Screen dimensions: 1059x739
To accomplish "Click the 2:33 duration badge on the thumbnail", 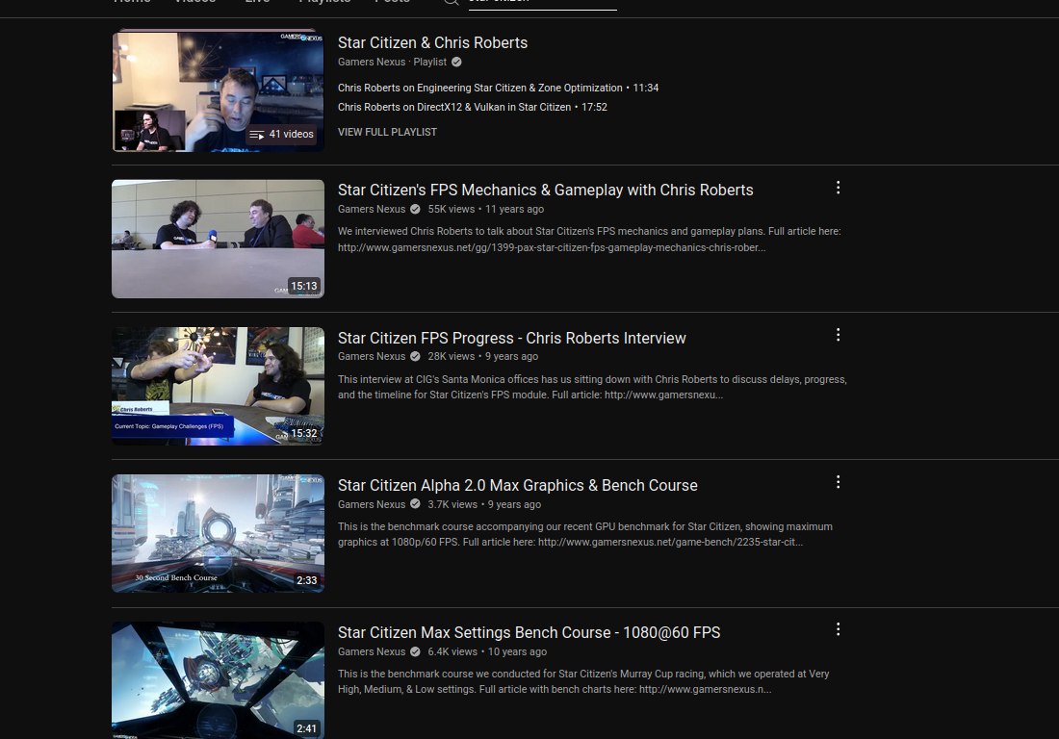I will (x=306, y=580).
